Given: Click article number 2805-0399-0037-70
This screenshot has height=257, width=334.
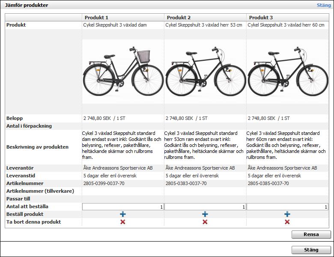Looking at the screenshot, I should click(x=104, y=183).
